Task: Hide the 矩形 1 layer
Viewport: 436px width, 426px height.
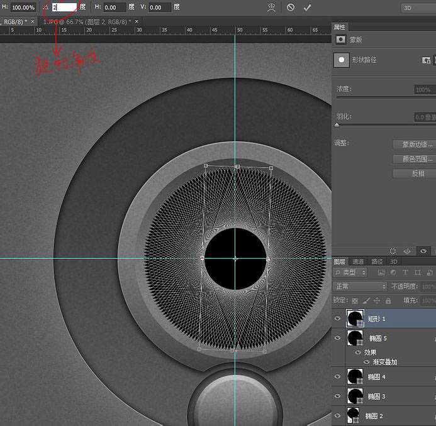Action: tap(338, 319)
